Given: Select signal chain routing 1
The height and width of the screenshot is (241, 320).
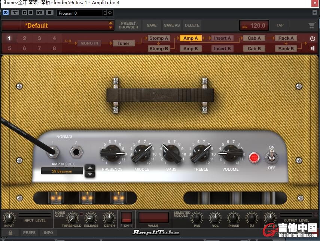Looking at the screenshot, I should point(9,38).
